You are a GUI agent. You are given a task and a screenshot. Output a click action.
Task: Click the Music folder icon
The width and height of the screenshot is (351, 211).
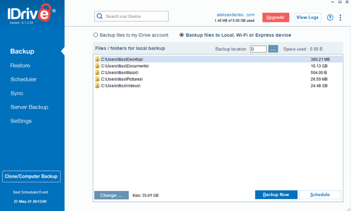click(97, 73)
